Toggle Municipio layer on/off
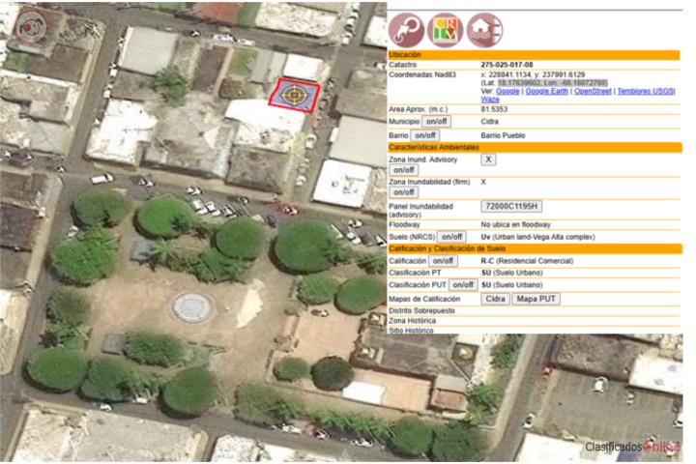The width and height of the screenshot is (696, 464). [436, 121]
